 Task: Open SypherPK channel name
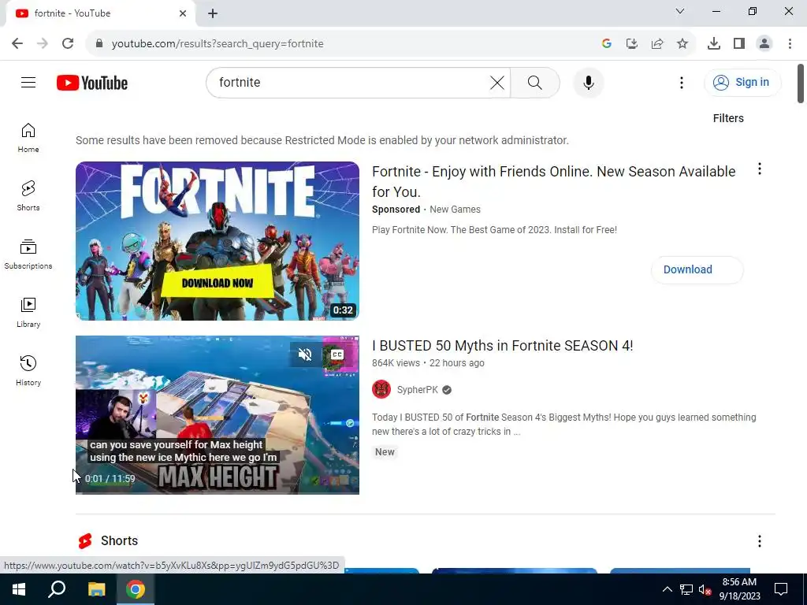tap(418, 389)
